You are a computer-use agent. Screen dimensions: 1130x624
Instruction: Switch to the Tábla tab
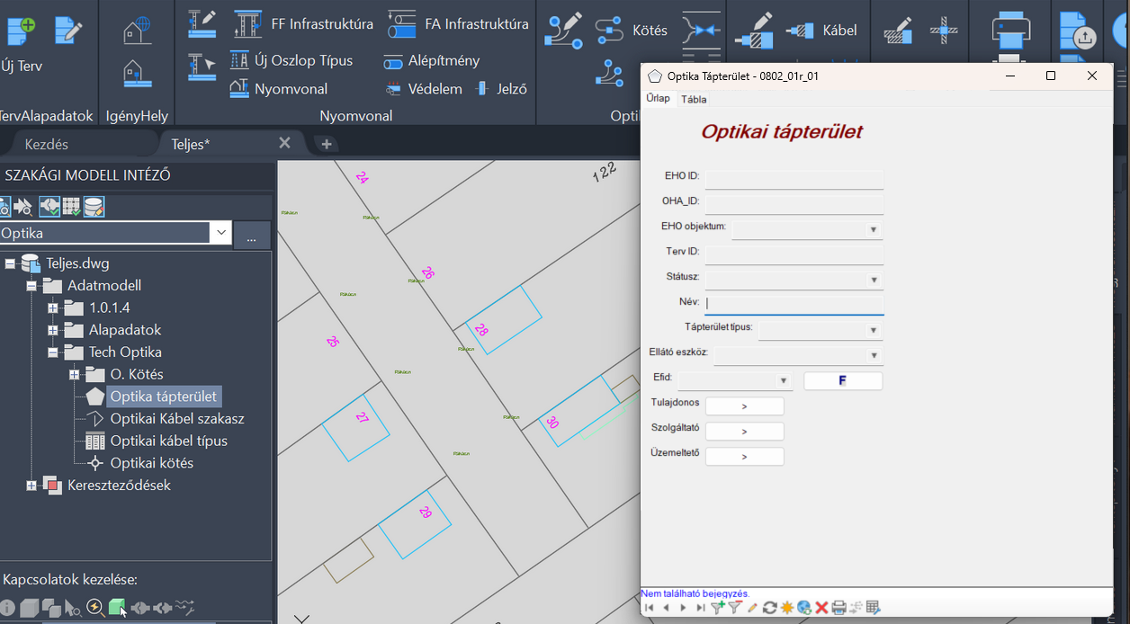(693, 99)
